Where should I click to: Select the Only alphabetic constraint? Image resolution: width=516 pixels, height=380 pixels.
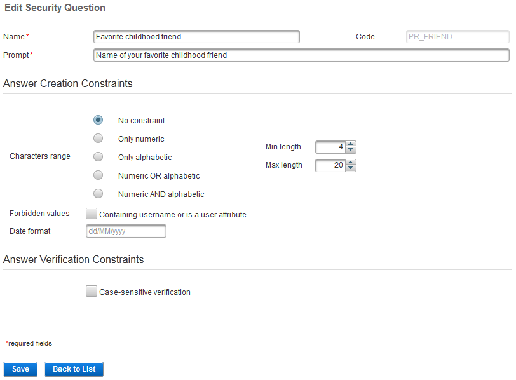coord(98,156)
